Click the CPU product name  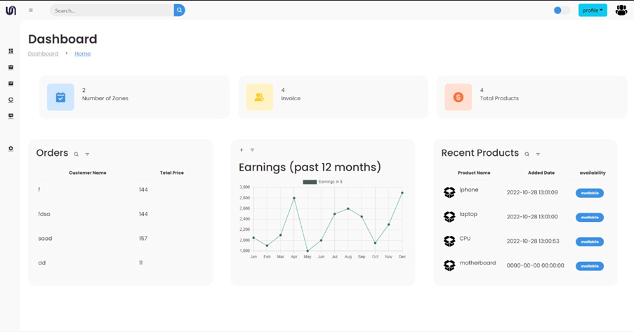(465, 239)
